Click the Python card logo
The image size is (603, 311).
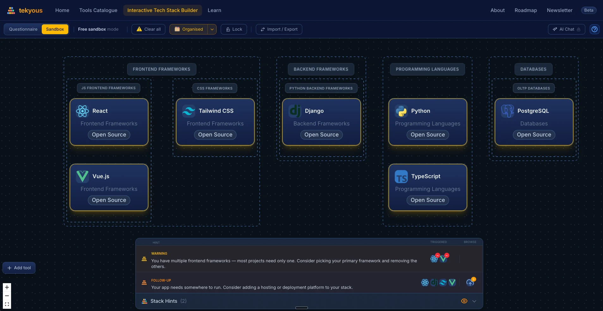(x=401, y=111)
